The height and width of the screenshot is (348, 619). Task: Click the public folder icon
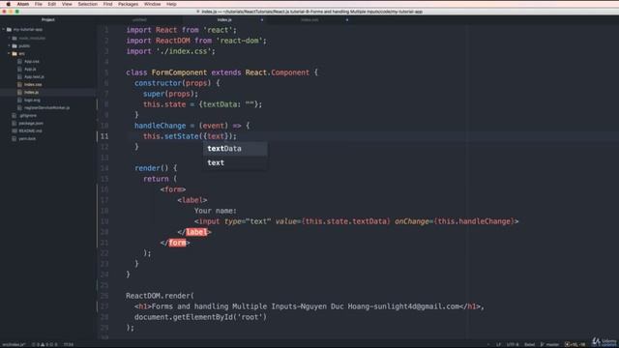point(15,45)
